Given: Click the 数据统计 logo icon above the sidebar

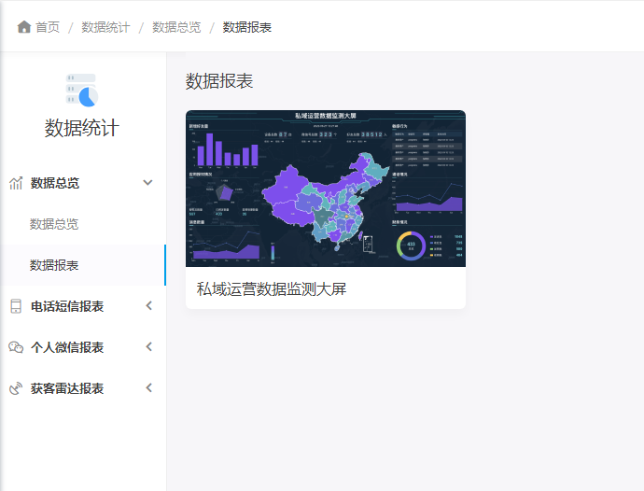Looking at the screenshot, I should 81,90.
